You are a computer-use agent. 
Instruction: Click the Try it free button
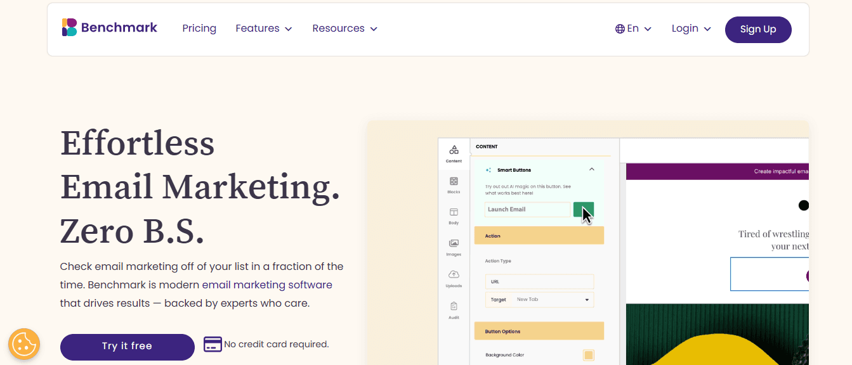click(127, 347)
